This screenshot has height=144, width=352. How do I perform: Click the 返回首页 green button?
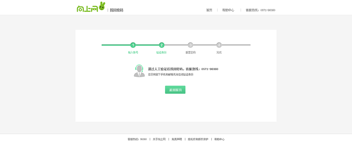(x=175, y=90)
